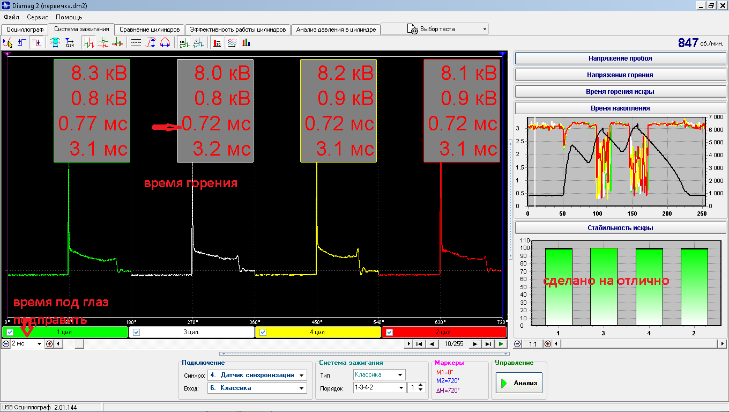Image resolution: width=729 pixels, height=412 pixels.
Task: Click the 10/255 frame counter field
Action: [453, 344]
